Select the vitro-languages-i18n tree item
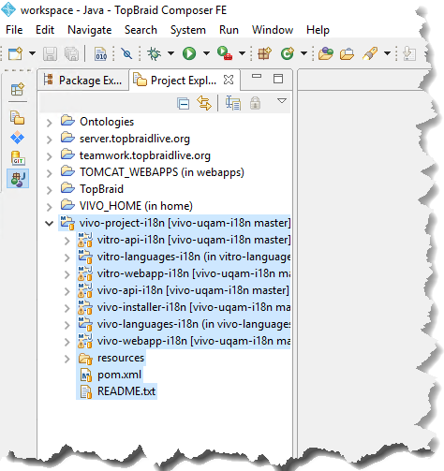Image resolution: width=444 pixels, height=471 pixels. (184, 257)
